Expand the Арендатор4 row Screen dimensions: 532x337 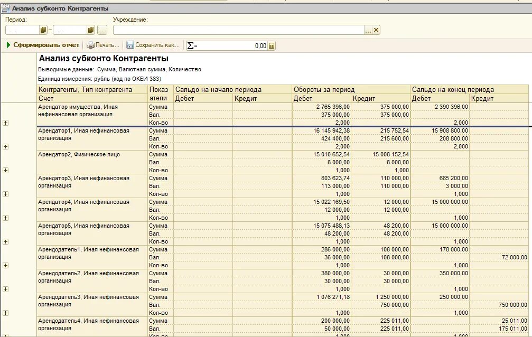click(x=5, y=218)
